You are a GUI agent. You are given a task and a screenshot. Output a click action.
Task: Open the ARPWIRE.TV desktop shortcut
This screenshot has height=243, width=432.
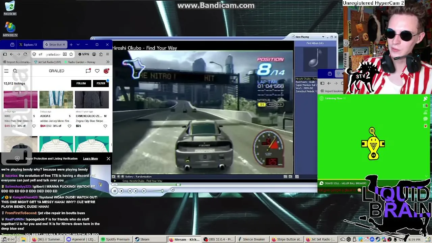point(10,30)
